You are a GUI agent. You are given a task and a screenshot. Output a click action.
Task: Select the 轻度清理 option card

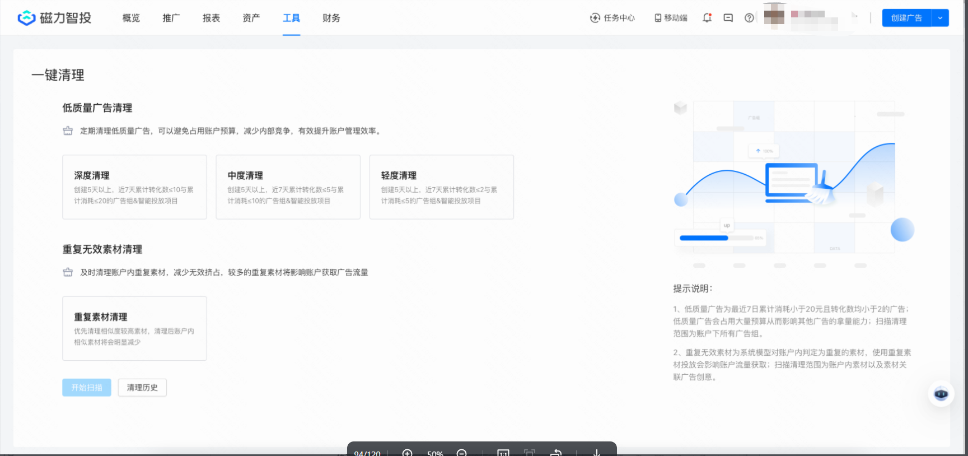442,187
